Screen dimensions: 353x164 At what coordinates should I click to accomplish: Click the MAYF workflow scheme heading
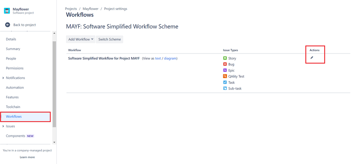click(x=122, y=26)
